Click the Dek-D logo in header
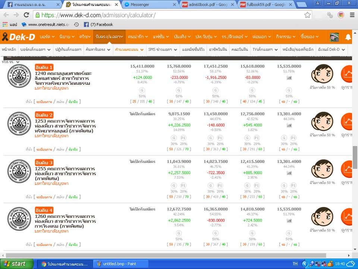Screen dimensions: 358x269 (x=18, y=37)
